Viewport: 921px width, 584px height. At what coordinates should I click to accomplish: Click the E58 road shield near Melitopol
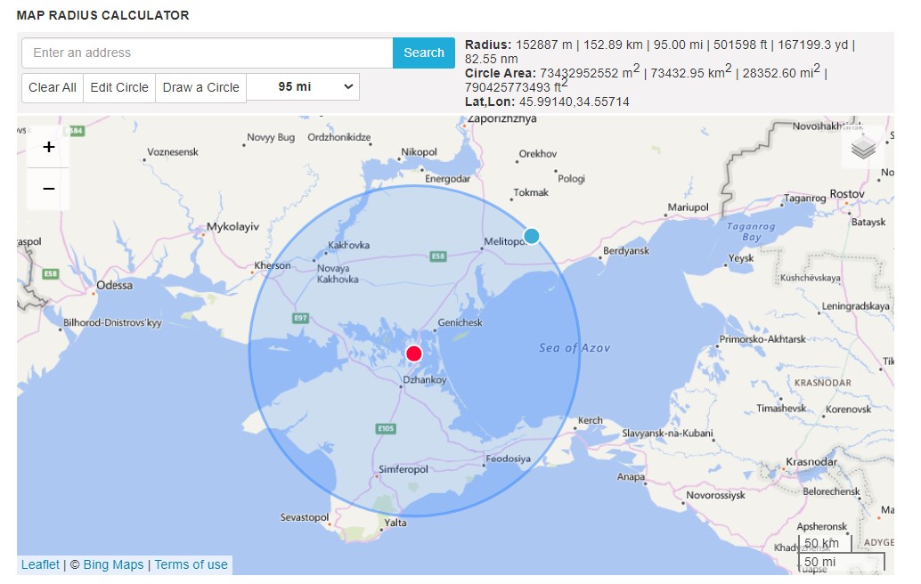pyautogui.click(x=438, y=255)
